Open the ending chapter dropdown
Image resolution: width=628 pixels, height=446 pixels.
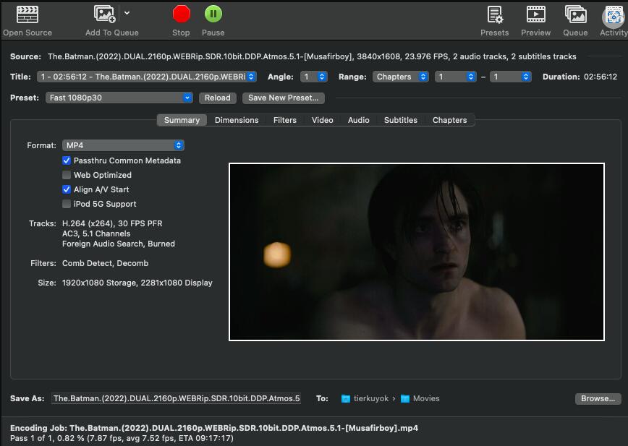pyautogui.click(x=510, y=77)
